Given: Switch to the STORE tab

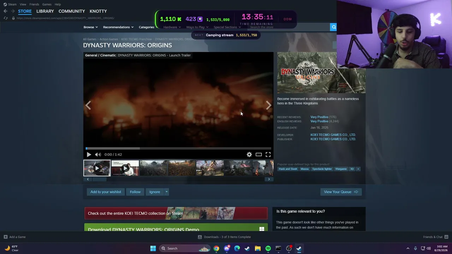Looking at the screenshot, I should pos(25,11).
